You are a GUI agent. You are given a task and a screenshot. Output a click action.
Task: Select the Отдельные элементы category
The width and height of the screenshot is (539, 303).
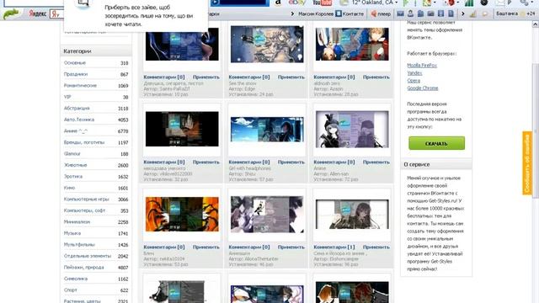pyautogui.click(x=88, y=256)
